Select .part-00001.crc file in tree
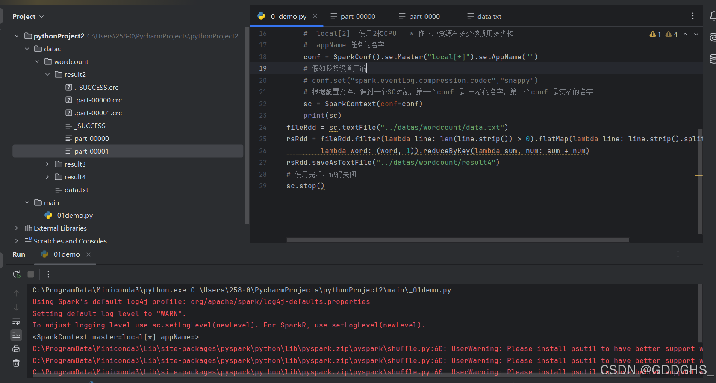 [93, 113]
